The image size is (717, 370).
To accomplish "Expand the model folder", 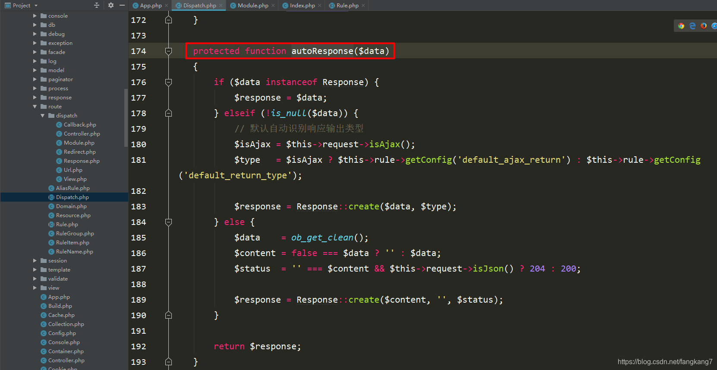I will click(x=35, y=70).
